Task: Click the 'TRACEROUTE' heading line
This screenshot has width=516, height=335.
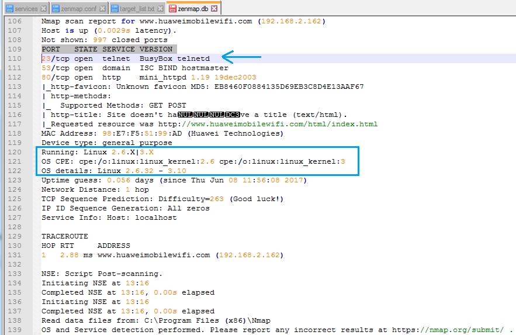Action: (x=65, y=236)
